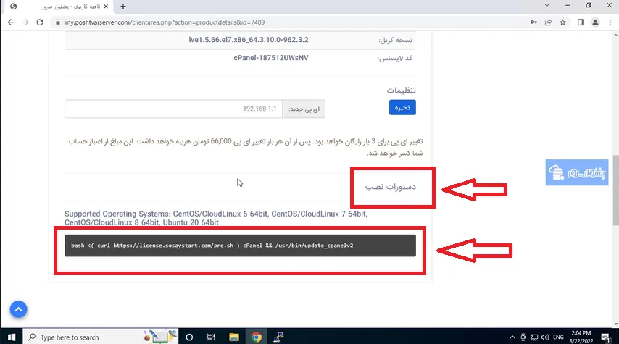Open Chrome's three-dot menu
Image resolution: width=619 pixels, height=344 pixels.
pyautogui.click(x=610, y=22)
